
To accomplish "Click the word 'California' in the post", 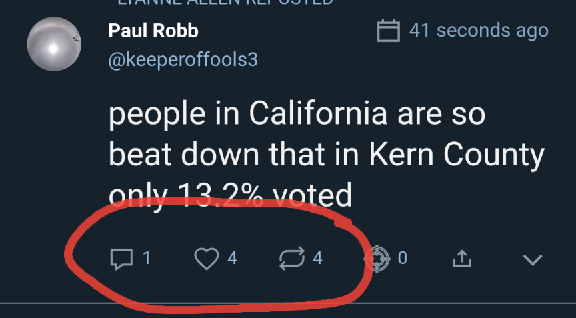I will 318,115.
